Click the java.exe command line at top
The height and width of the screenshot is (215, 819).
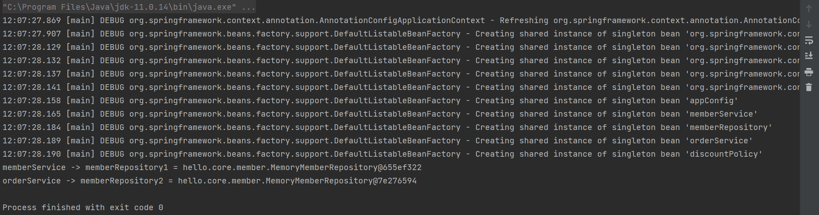pos(129,7)
